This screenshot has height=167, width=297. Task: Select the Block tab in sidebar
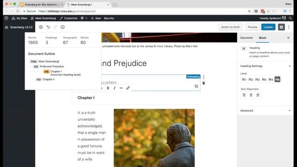click(262, 38)
